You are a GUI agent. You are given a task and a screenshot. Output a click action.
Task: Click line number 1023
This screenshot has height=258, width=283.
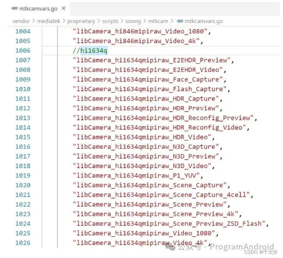click(23, 214)
